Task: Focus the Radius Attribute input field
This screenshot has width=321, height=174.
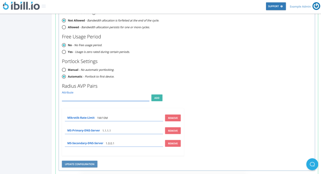Action: click(105, 98)
